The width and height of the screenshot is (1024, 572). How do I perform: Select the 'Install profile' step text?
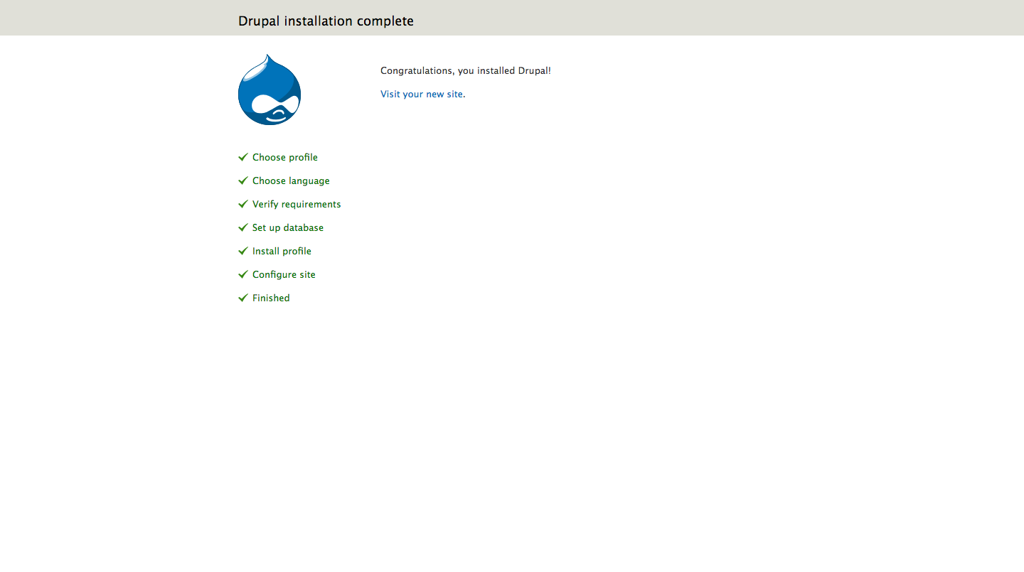click(282, 251)
